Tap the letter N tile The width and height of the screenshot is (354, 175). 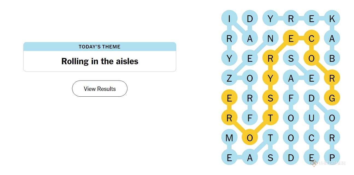click(x=270, y=39)
